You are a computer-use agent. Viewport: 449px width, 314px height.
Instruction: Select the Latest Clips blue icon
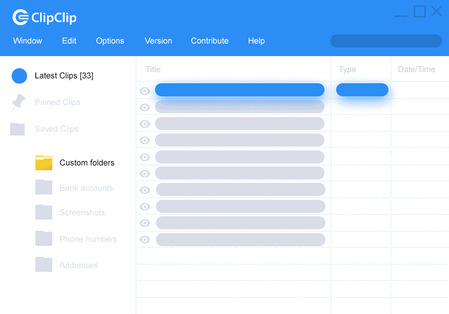coord(19,76)
